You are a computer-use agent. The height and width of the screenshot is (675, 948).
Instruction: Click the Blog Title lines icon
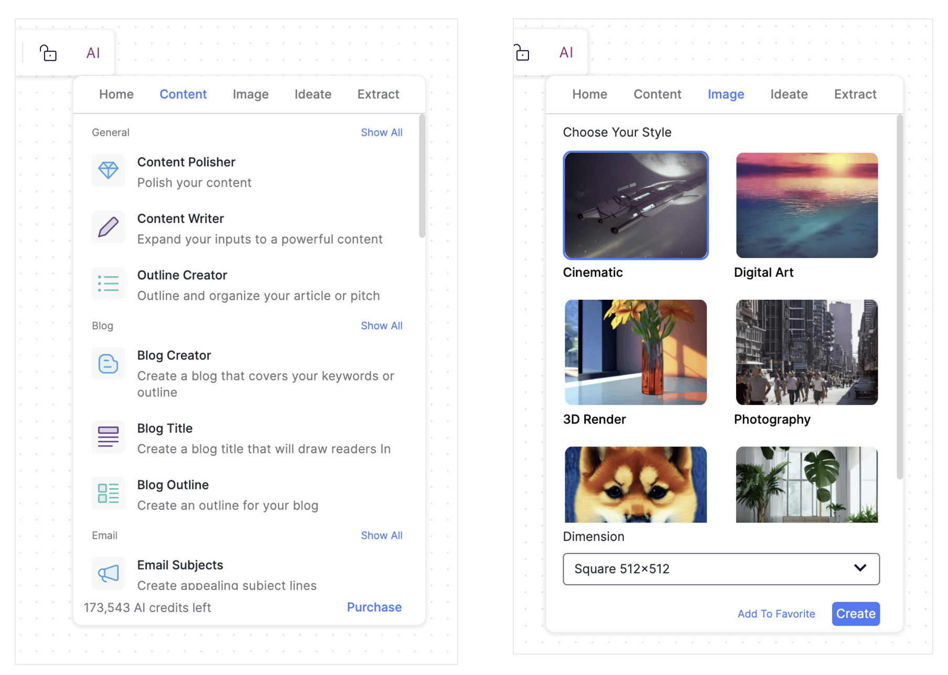(109, 437)
